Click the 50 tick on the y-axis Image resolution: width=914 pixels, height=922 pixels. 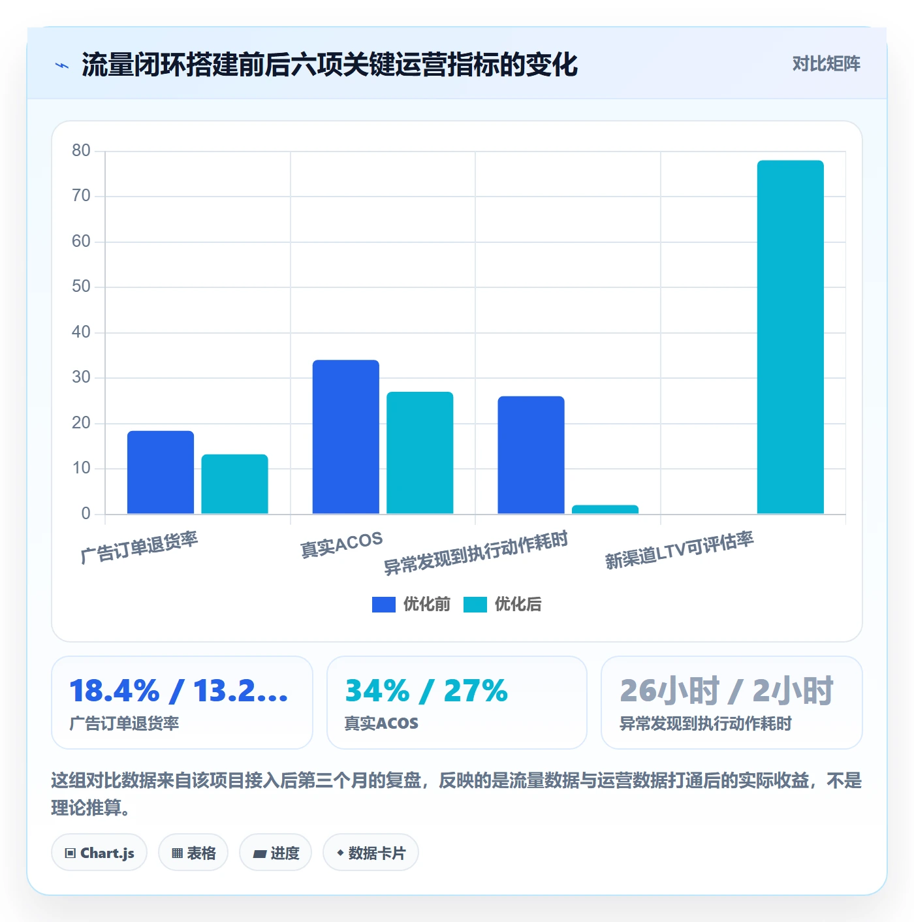[82, 287]
